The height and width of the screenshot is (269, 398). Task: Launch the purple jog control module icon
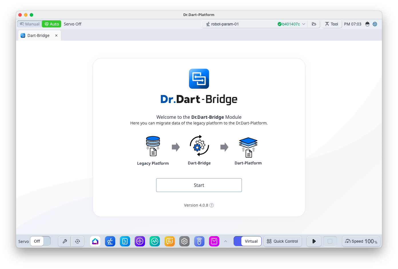[x=140, y=241]
